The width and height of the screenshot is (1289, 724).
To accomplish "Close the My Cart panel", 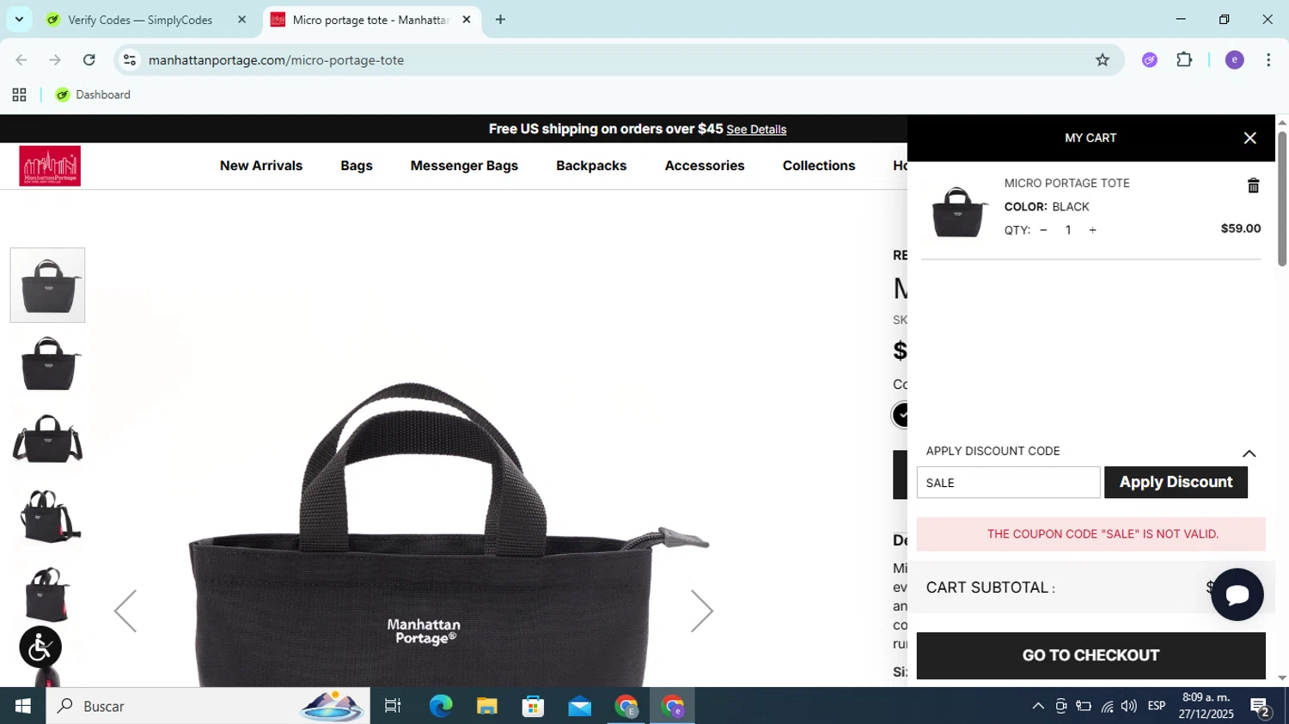I will click(x=1249, y=138).
